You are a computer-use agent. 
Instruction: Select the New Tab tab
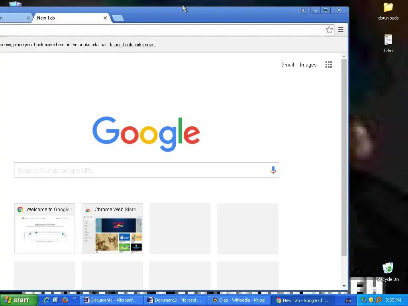[70, 18]
